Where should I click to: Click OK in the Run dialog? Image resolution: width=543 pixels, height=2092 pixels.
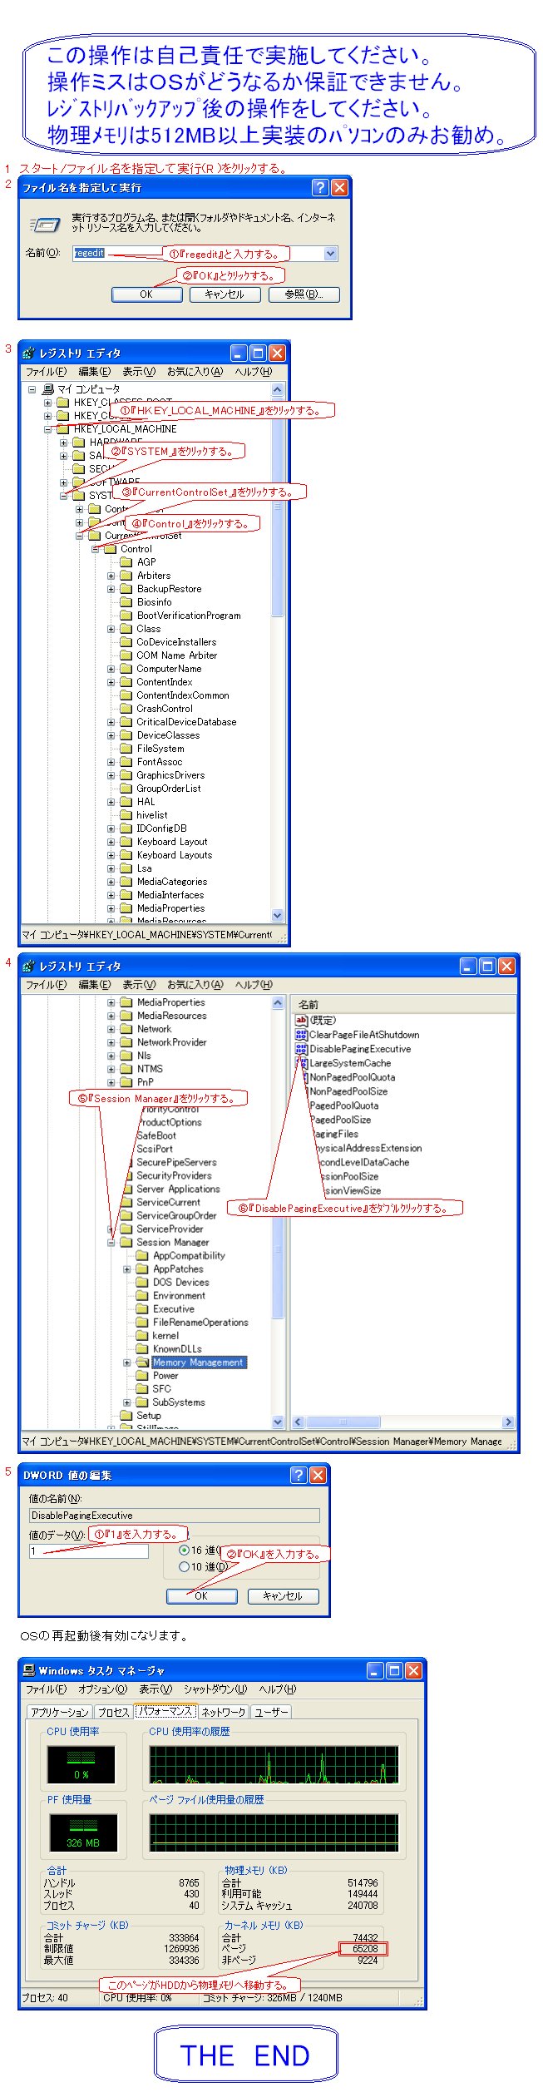click(x=146, y=294)
